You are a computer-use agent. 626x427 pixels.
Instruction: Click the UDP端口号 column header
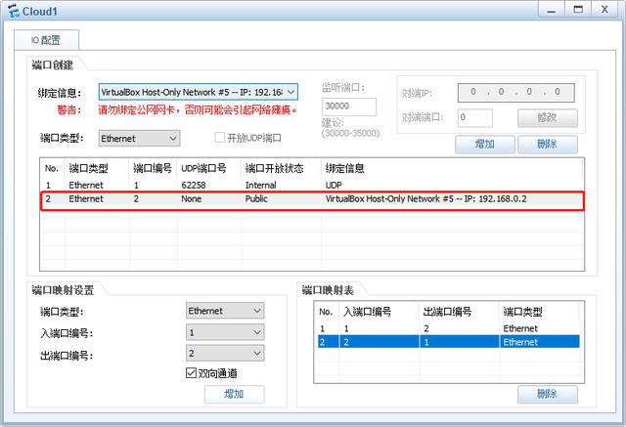pos(209,168)
